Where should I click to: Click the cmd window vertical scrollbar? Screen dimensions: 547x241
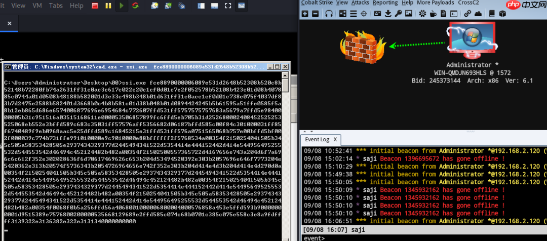[286, 152]
